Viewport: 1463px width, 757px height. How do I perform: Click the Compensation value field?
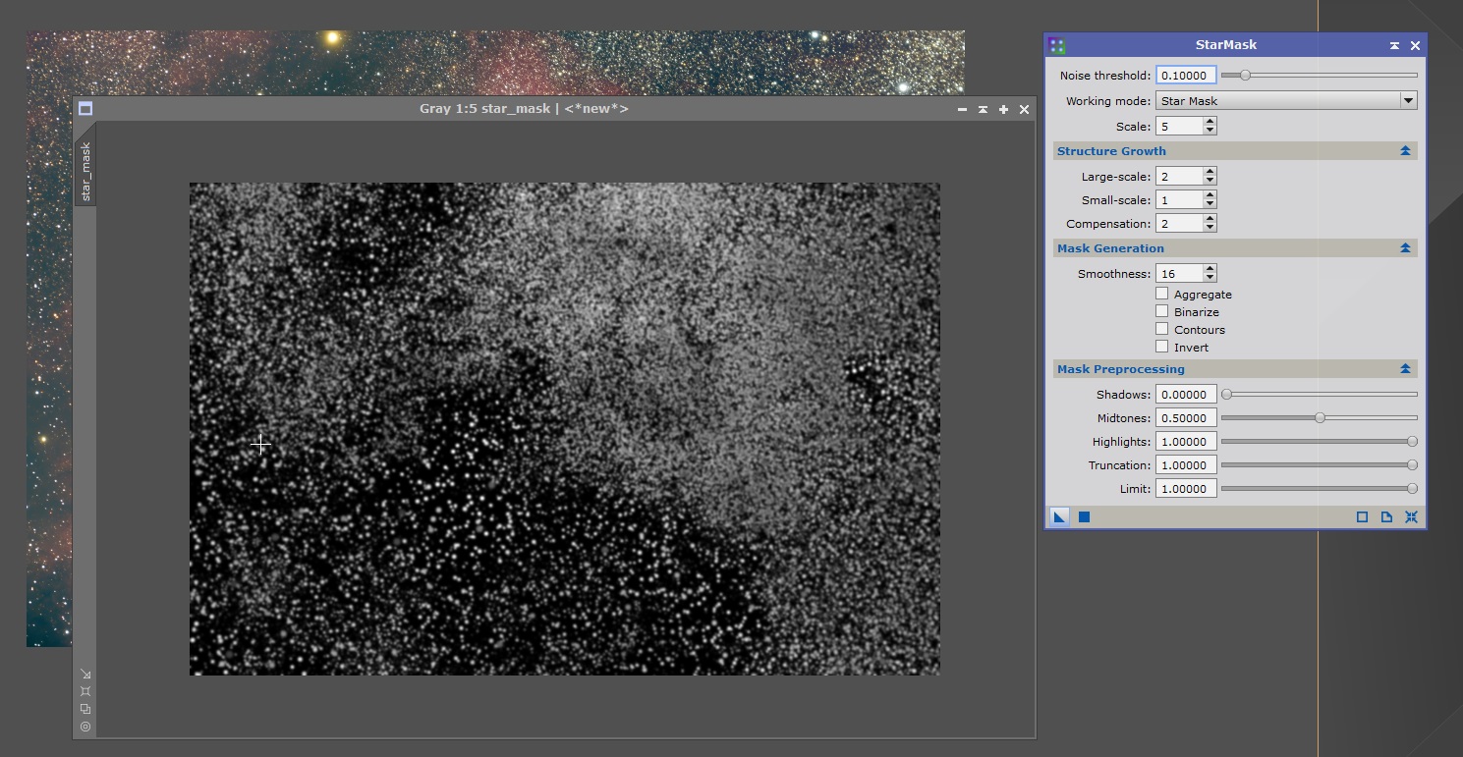pyautogui.click(x=1179, y=224)
